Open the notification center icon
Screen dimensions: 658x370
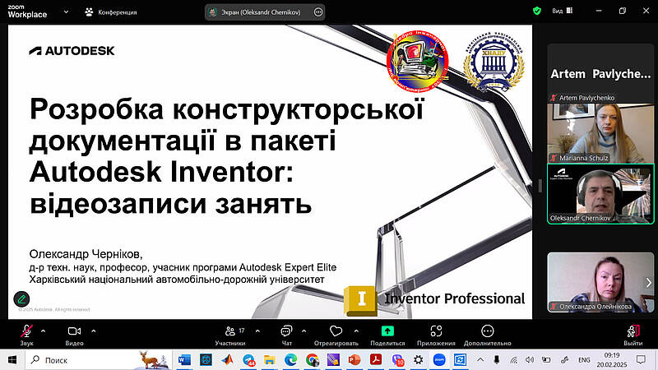tap(641, 360)
